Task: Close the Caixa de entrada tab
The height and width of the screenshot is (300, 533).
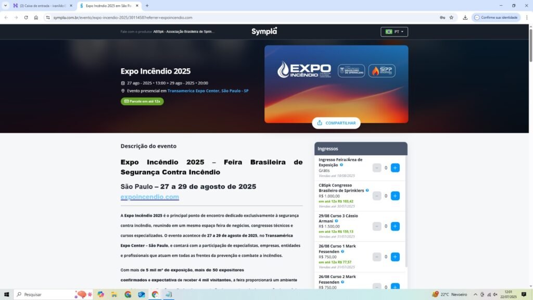Action: click(71, 6)
